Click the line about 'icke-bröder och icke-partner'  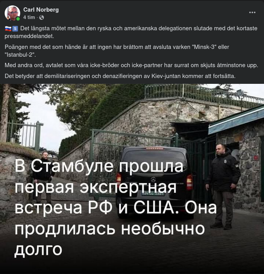pyautogui.click(x=131, y=65)
